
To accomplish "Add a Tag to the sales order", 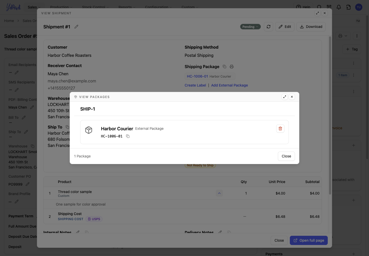I will (x=352, y=49).
